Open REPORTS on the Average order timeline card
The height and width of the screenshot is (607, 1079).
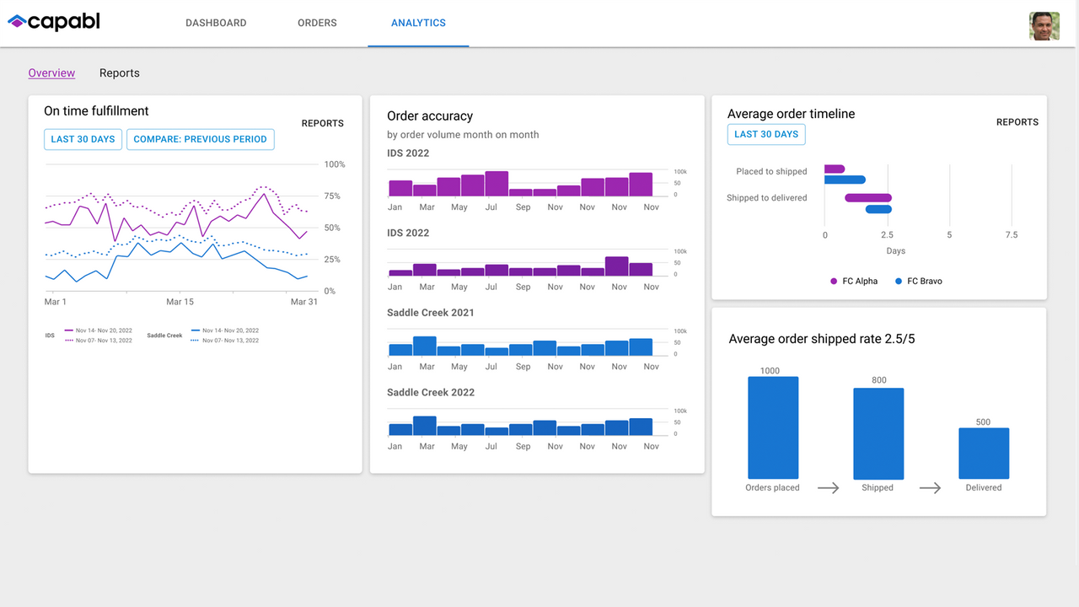pyautogui.click(x=1017, y=121)
